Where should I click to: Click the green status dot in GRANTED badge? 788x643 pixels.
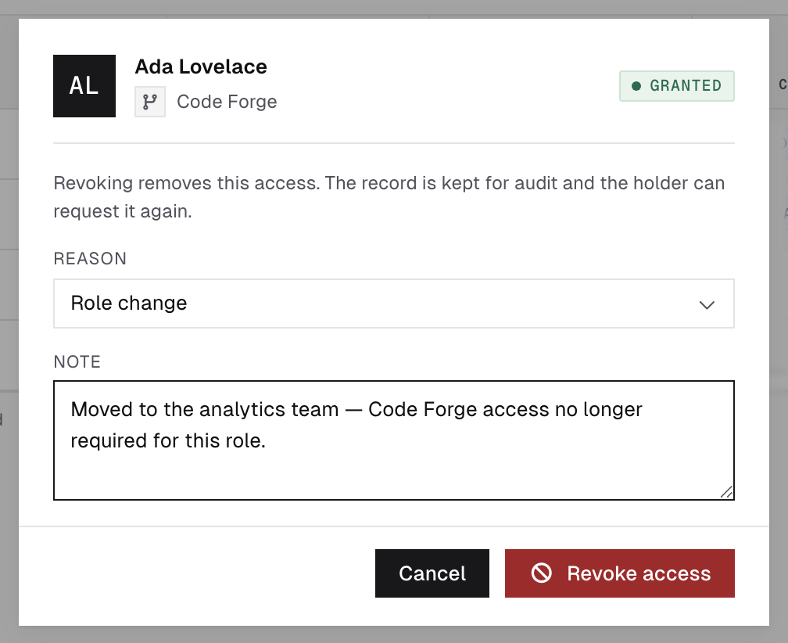click(636, 86)
